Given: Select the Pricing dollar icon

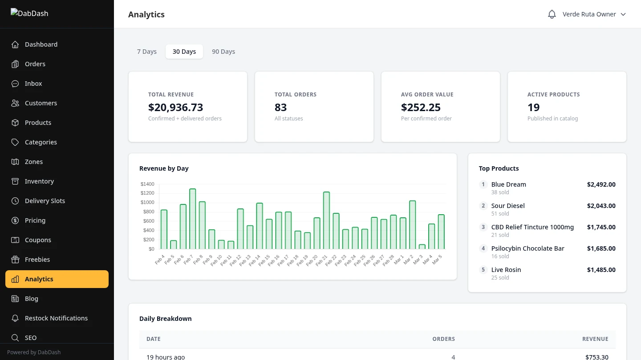Looking at the screenshot, I should point(15,220).
